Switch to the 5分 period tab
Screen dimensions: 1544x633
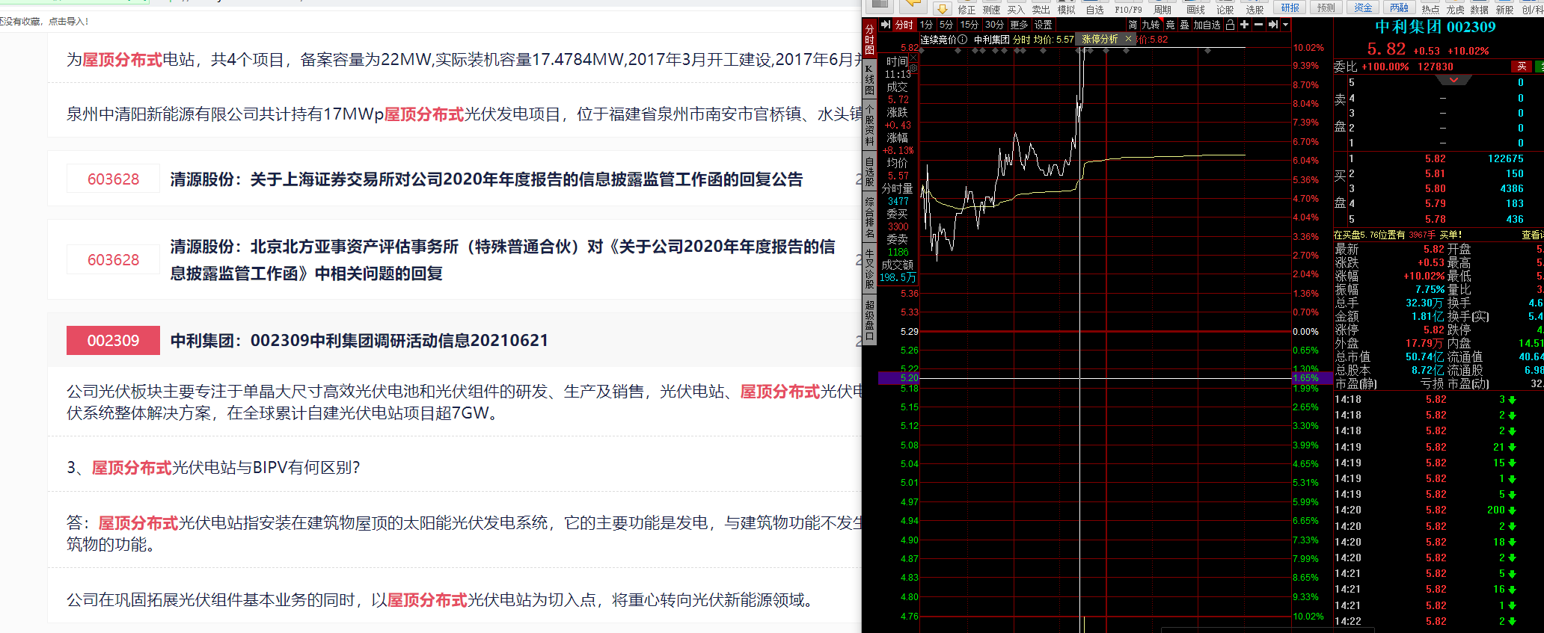(x=947, y=25)
